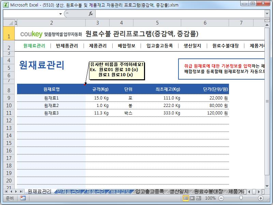The image size is (273, 205).
Task: Click the formula bar input field
Action: [x=180, y=14]
